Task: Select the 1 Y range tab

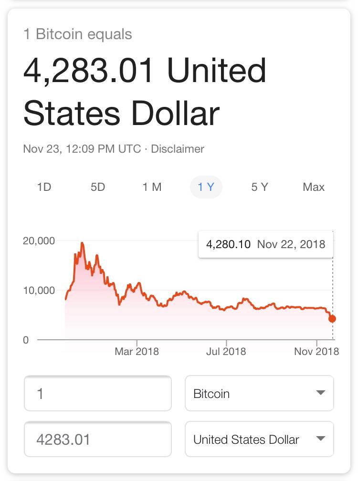Action: pyautogui.click(x=206, y=187)
